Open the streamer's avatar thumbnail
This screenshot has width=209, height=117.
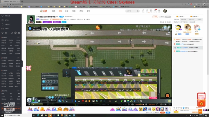[x=31, y=19]
